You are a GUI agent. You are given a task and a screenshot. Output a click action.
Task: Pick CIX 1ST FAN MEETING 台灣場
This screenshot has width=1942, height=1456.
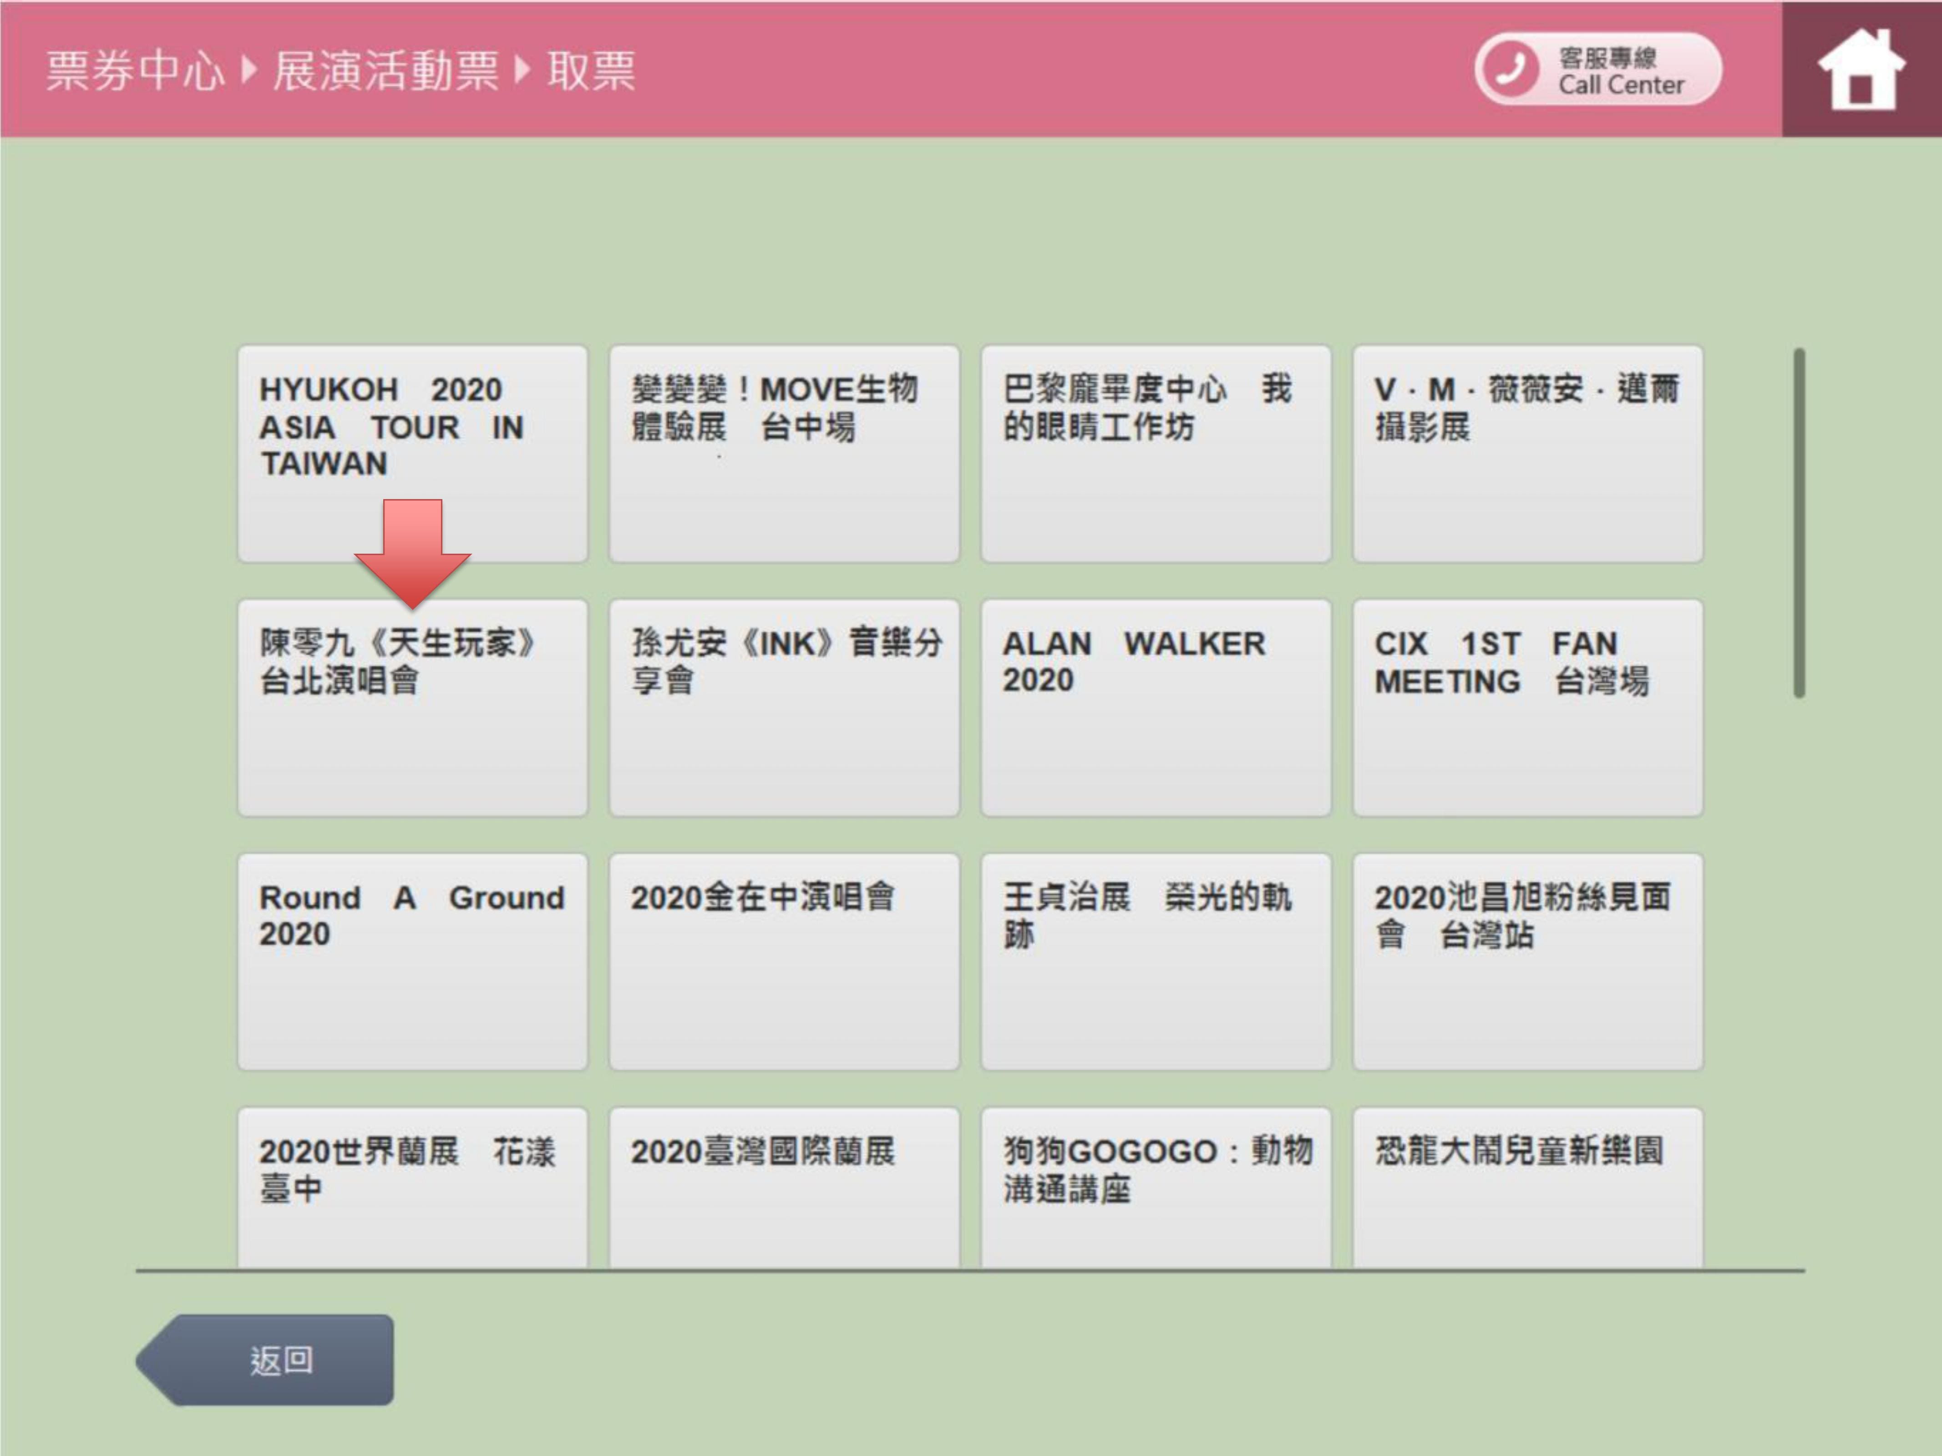1527,708
